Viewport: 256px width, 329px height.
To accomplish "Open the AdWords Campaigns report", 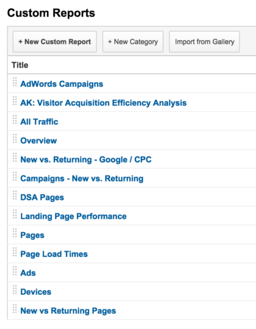I will tap(61, 84).
